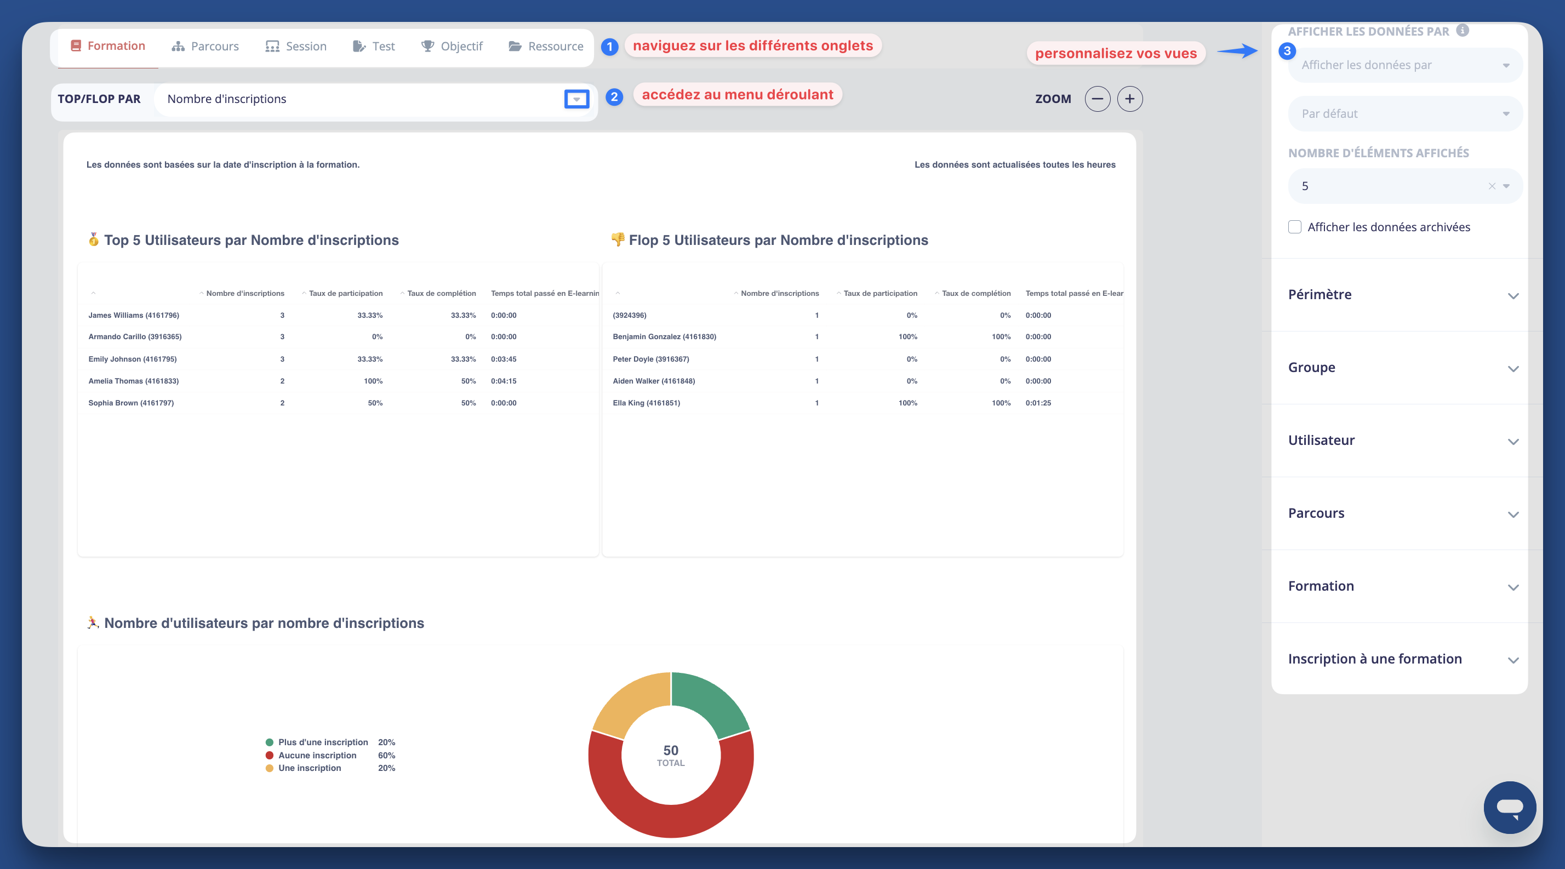Click the red donut chart segment
The image size is (1565, 869).
pos(671,821)
